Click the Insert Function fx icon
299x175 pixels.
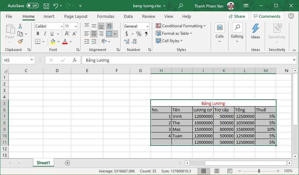click(x=75, y=60)
